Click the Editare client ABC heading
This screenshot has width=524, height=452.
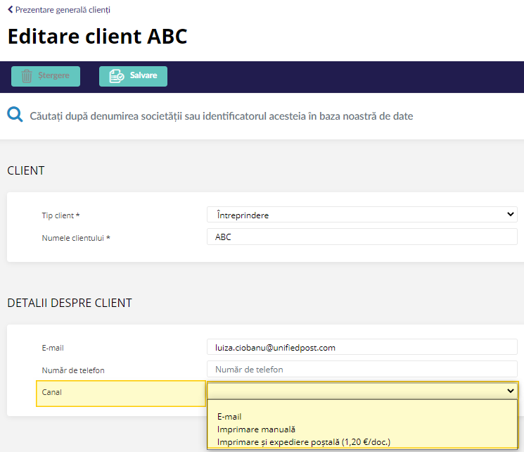[97, 36]
